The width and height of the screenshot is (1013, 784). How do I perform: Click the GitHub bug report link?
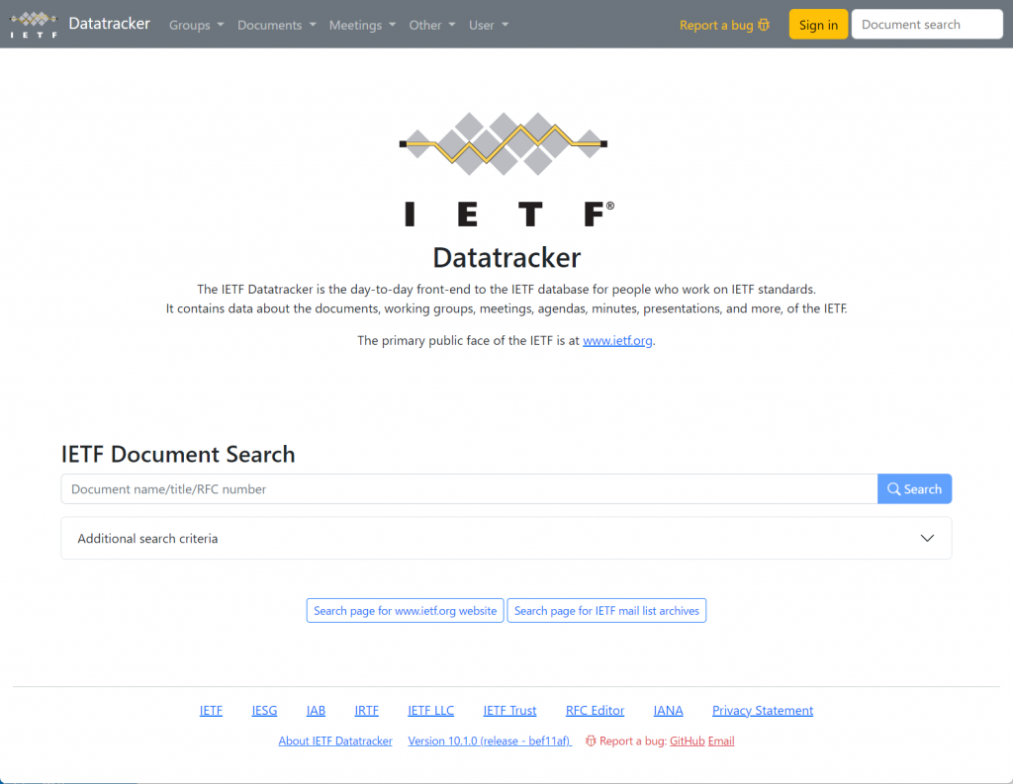click(x=687, y=740)
